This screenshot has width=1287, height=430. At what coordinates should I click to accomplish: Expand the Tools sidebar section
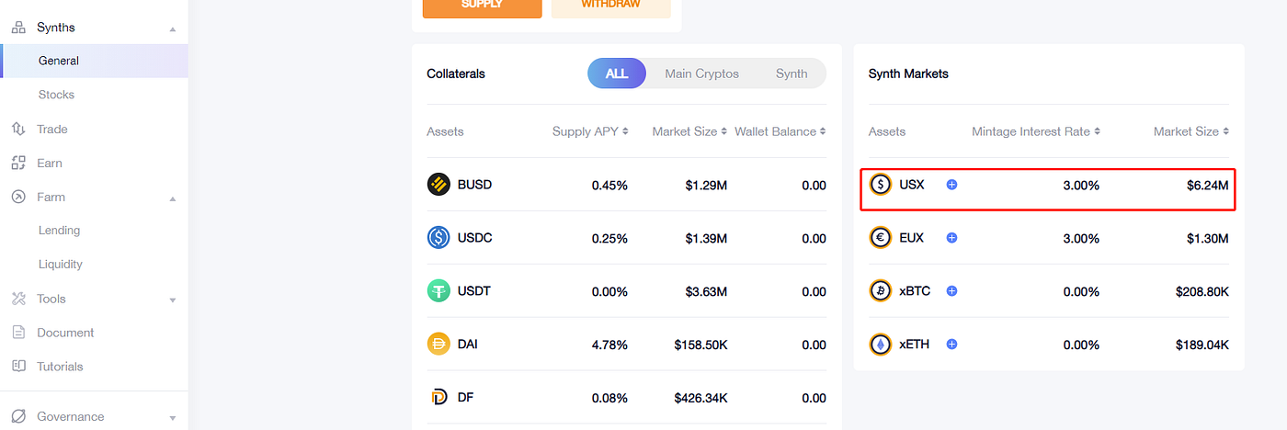coord(172,300)
